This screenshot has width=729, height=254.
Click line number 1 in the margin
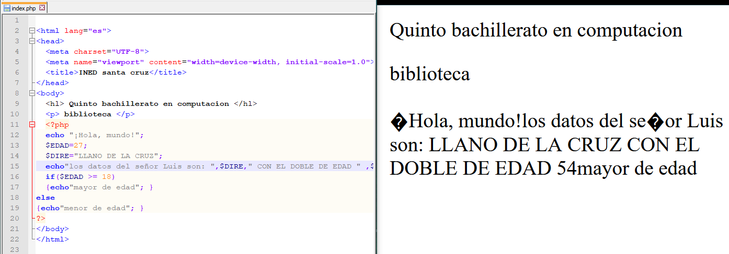[x=17, y=20]
